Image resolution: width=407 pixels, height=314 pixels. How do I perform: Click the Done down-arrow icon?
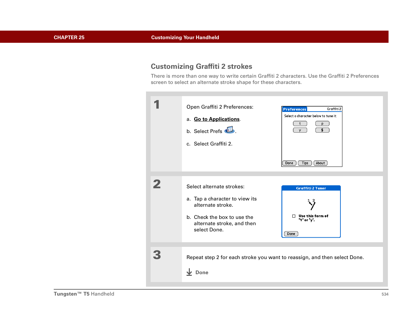189,272
